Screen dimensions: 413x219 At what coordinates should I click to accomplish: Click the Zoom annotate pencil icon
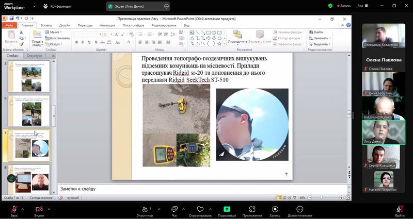click(11, 178)
